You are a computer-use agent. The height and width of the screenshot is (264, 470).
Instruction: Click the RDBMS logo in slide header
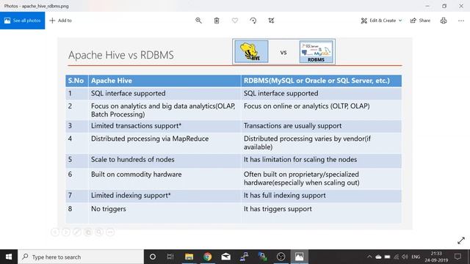317,52
